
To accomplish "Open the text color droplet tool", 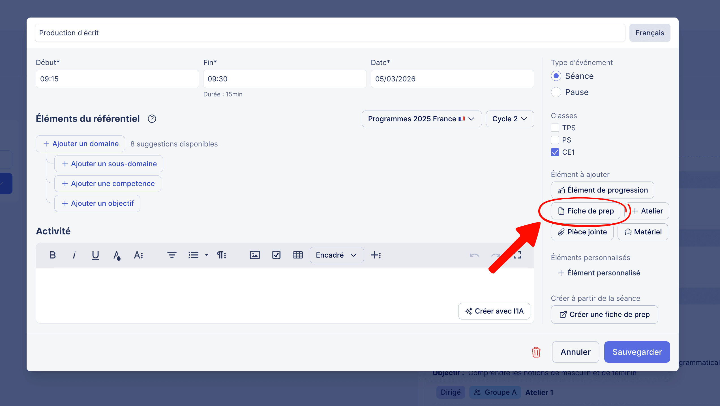I will (117, 255).
